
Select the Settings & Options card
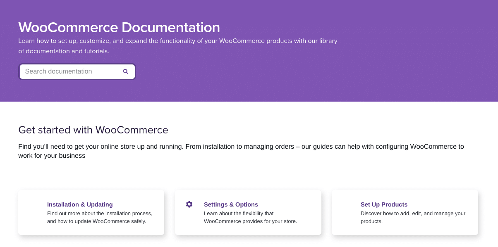point(248,212)
